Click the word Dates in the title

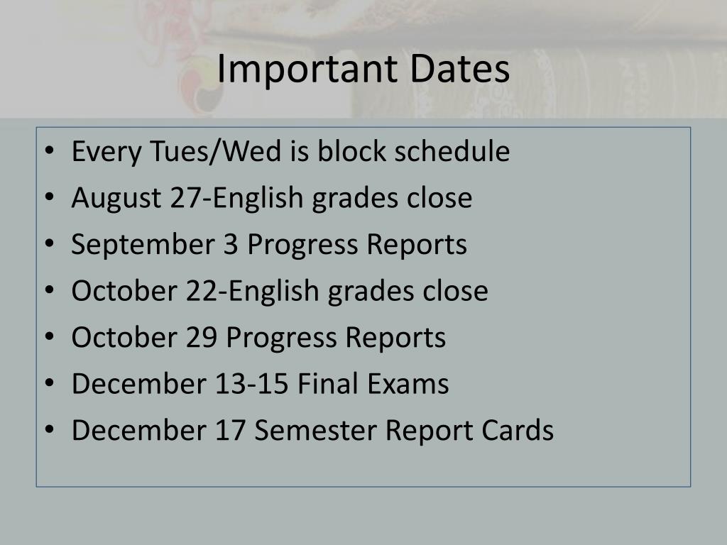click(x=460, y=69)
